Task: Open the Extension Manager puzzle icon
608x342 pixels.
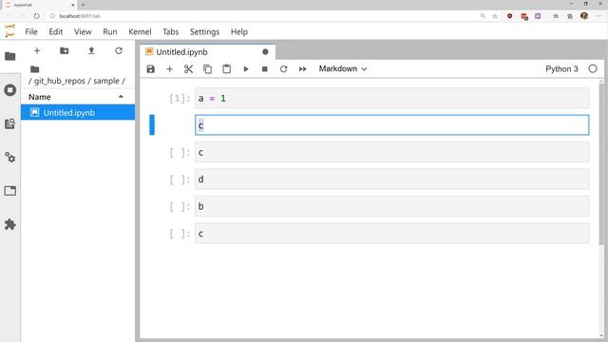Action: [10, 224]
